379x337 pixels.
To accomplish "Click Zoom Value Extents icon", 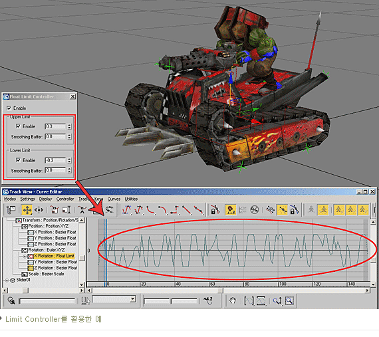I will pos(261,300).
